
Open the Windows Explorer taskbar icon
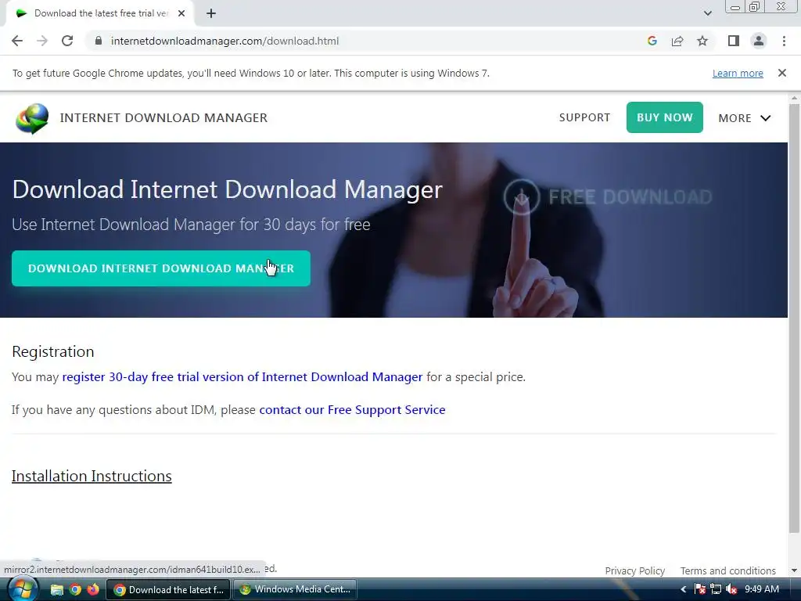[x=56, y=590]
